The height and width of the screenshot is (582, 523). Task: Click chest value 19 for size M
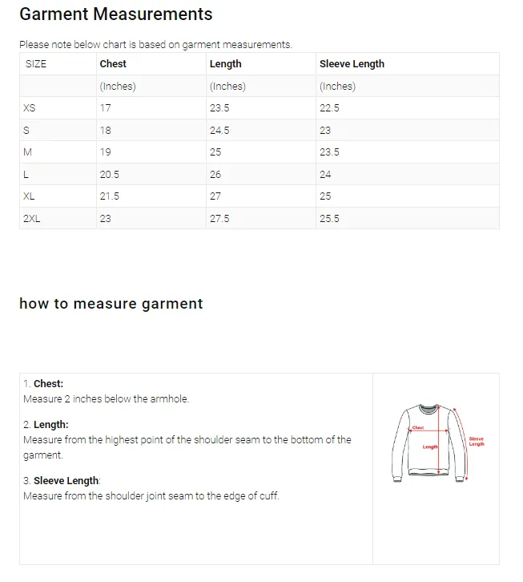[106, 152]
